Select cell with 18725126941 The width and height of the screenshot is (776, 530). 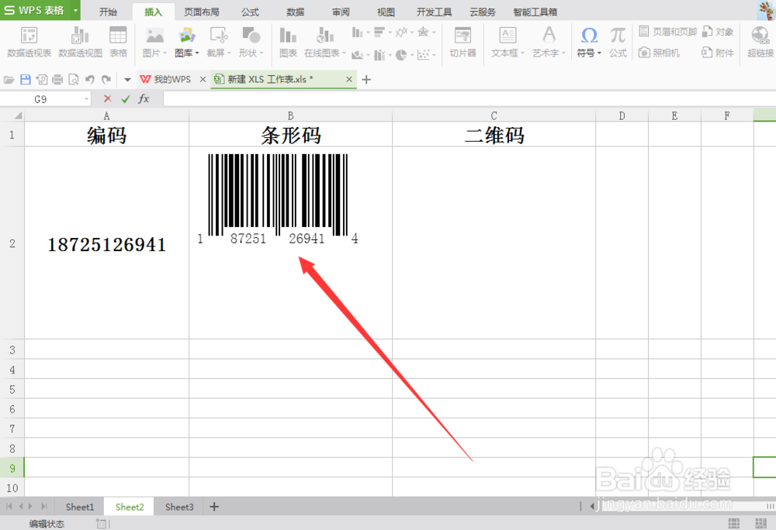click(x=106, y=243)
